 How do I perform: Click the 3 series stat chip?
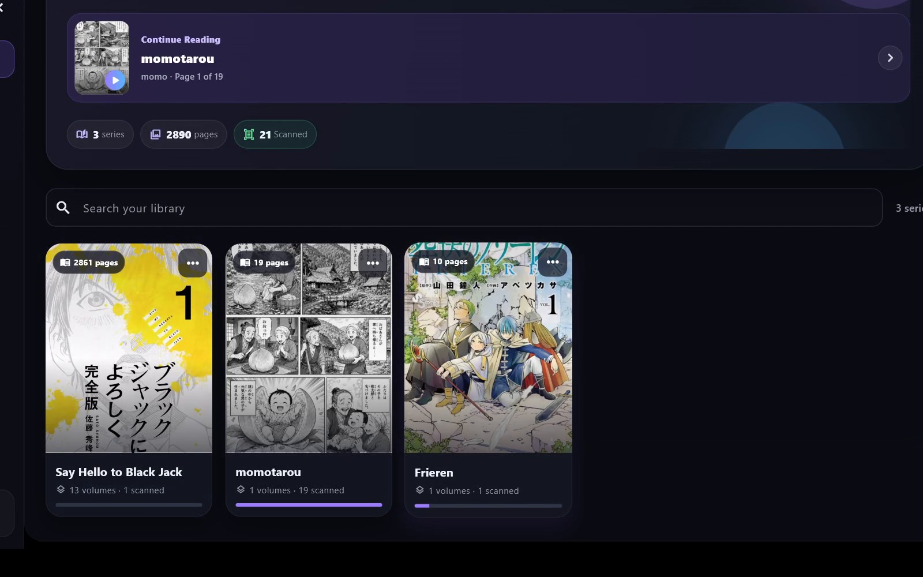point(100,134)
